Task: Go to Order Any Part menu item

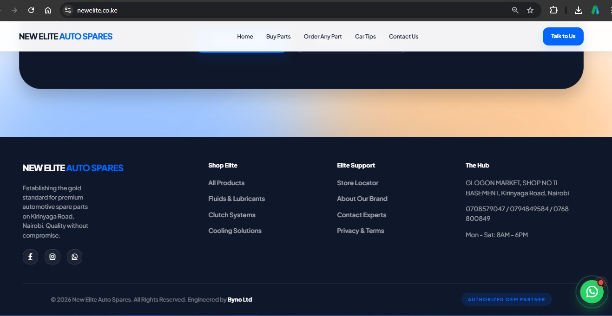Action: coord(322,37)
